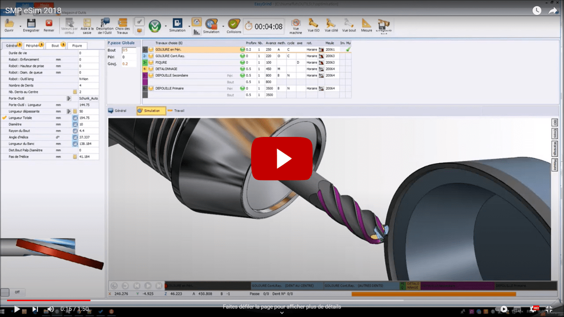The height and width of the screenshot is (317, 564).
Task: Click the Ouvrir folder icon
Action: pyautogui.click(x=9, y=24)
